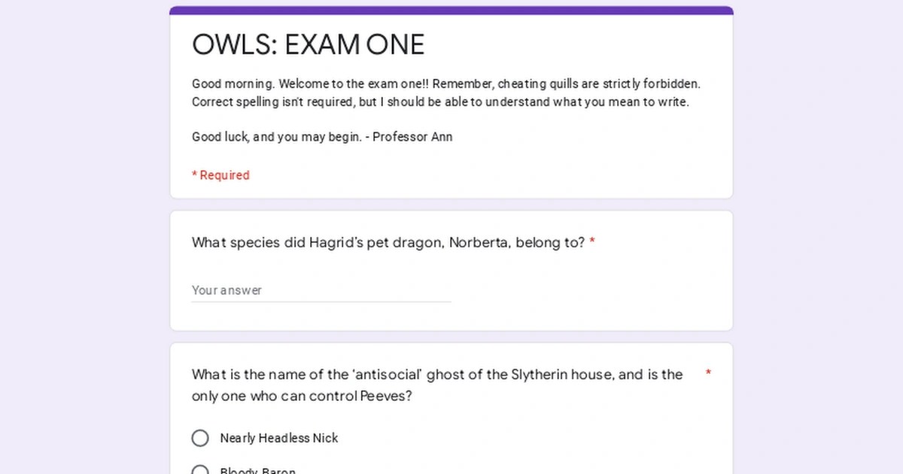Screen dimensions: 903x474
Task: Click the OWLS: EXAM ONE title
Action: 308,44
